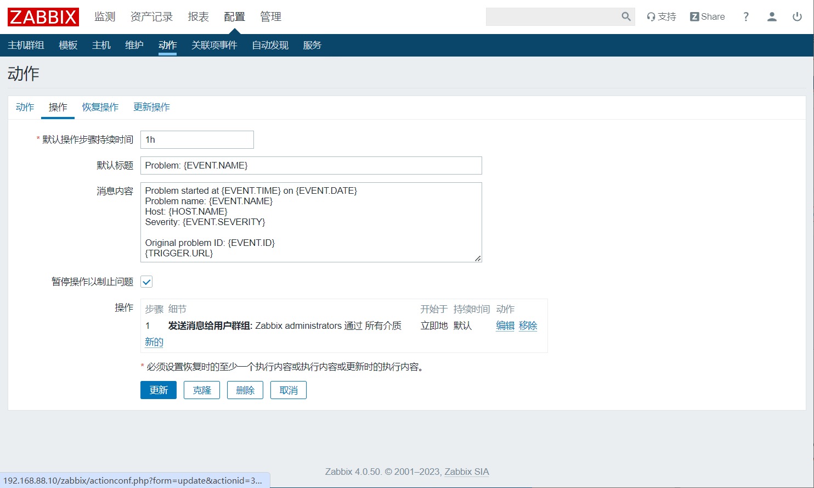
Task: Open the 监测 top menu
Action: [105, 17]
